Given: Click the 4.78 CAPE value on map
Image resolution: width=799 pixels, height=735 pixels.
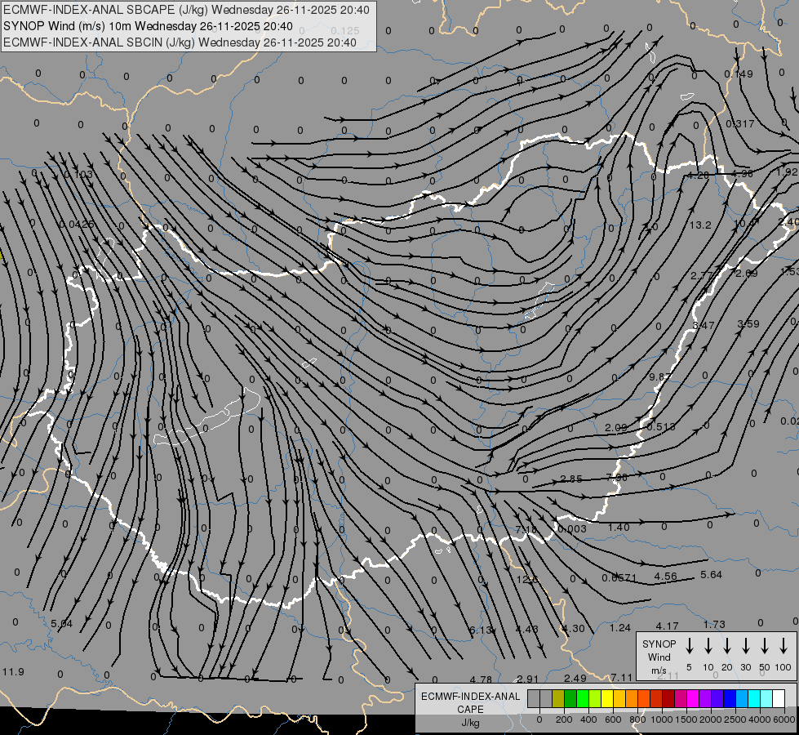Looking at the screenshot, I should click(481, 679).
